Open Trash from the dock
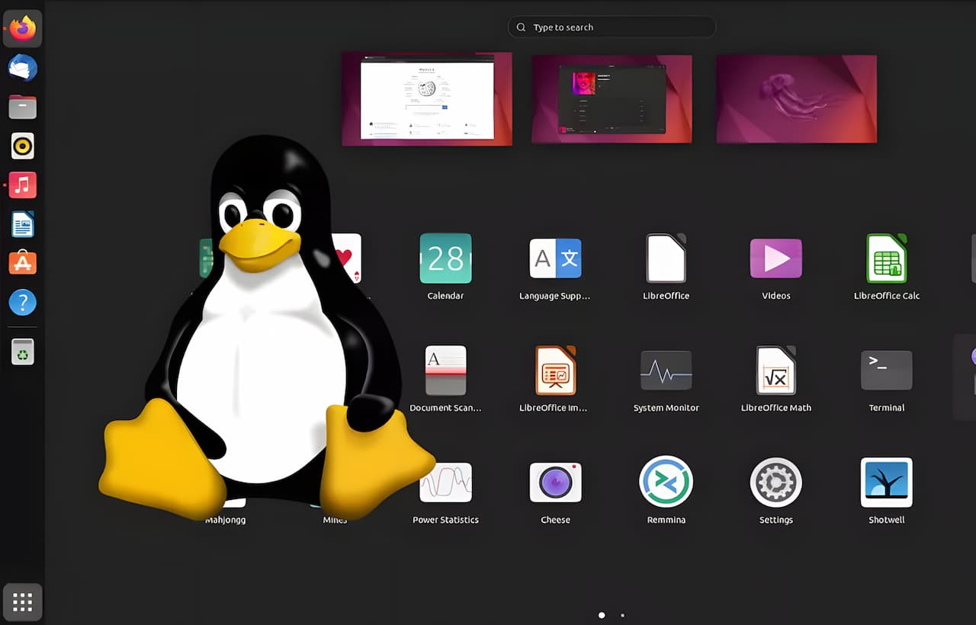This screenshot has height=625, width=976. [x=23, y=351]
